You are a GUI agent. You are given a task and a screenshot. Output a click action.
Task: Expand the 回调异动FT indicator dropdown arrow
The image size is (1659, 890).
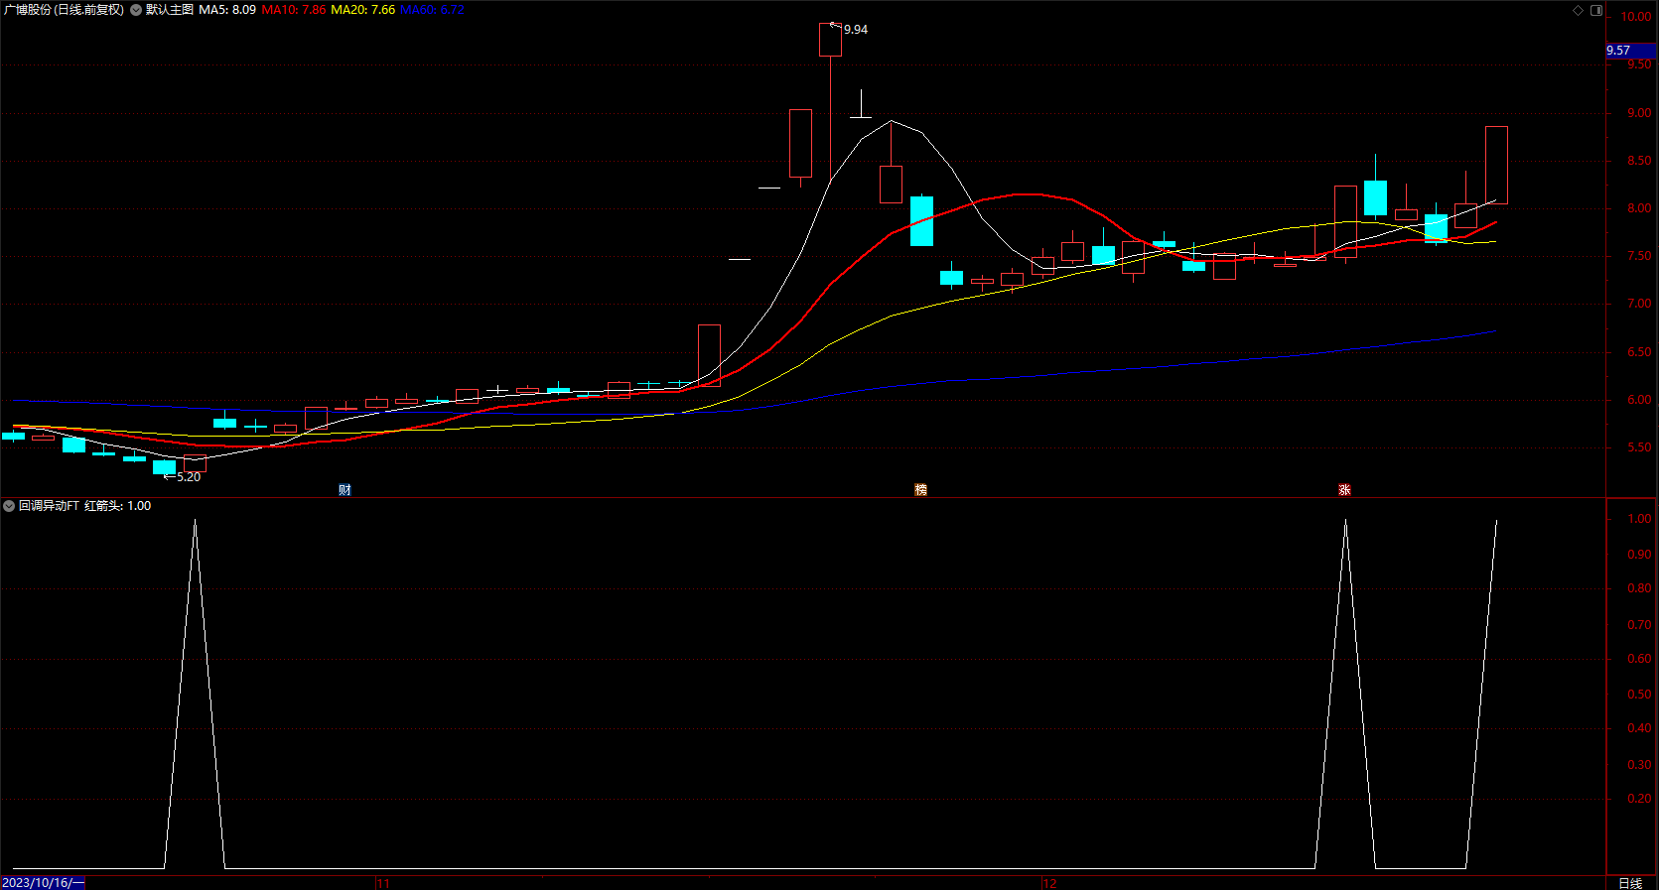(x=9, y=506)
